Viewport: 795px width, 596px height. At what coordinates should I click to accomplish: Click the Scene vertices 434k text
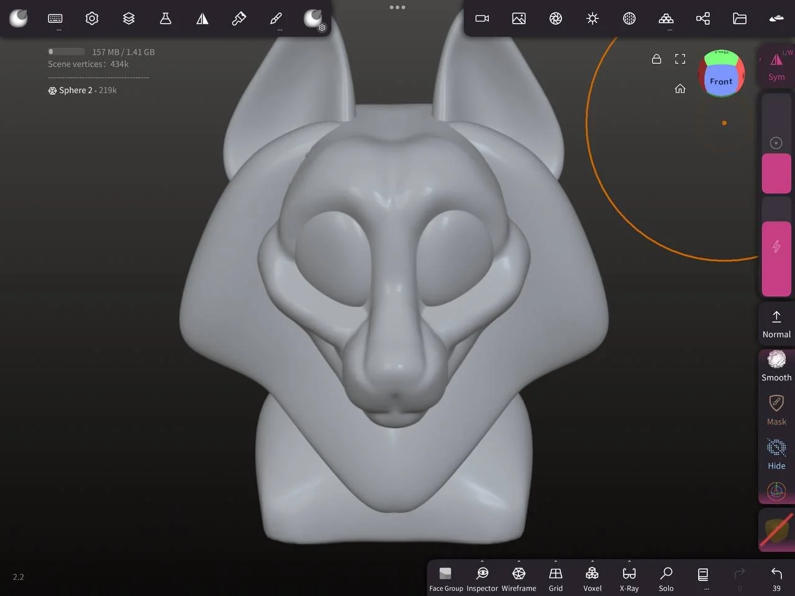click(88, 64)
